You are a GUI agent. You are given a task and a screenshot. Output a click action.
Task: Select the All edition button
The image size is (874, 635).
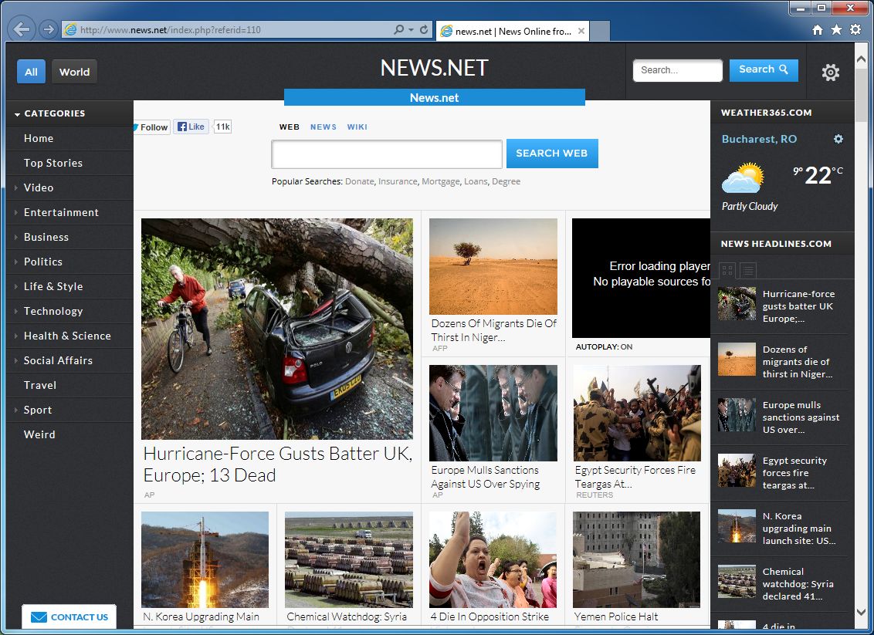31,72
